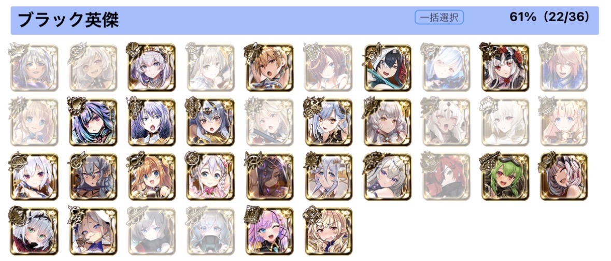Select the green-haired goggles character icon
Image resolution: width=611 pixels, height=261 pixels.
point(505,177)
